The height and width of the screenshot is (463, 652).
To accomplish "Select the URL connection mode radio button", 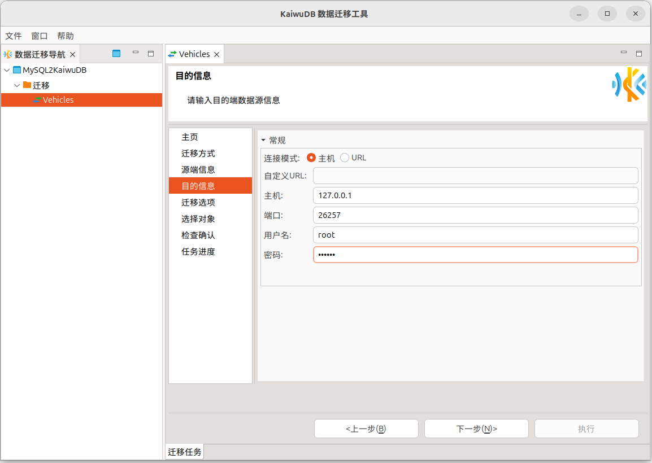I will (345, 158).
